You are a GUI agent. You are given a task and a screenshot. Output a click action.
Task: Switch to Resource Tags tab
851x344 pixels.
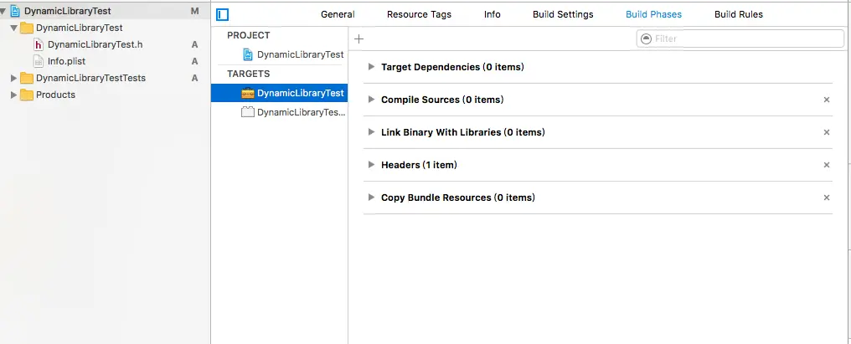tap(419, 15)
